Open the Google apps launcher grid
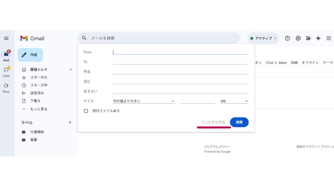 click(329, 38)
